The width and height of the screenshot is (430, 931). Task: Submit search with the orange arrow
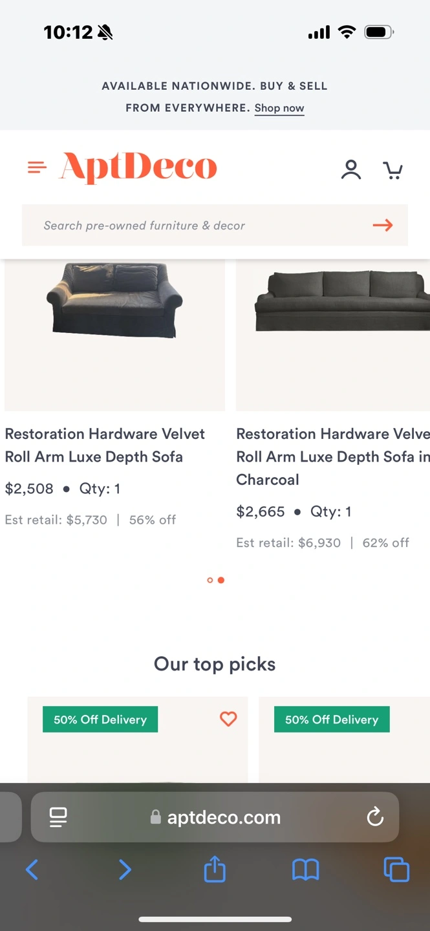click(383, 225)
